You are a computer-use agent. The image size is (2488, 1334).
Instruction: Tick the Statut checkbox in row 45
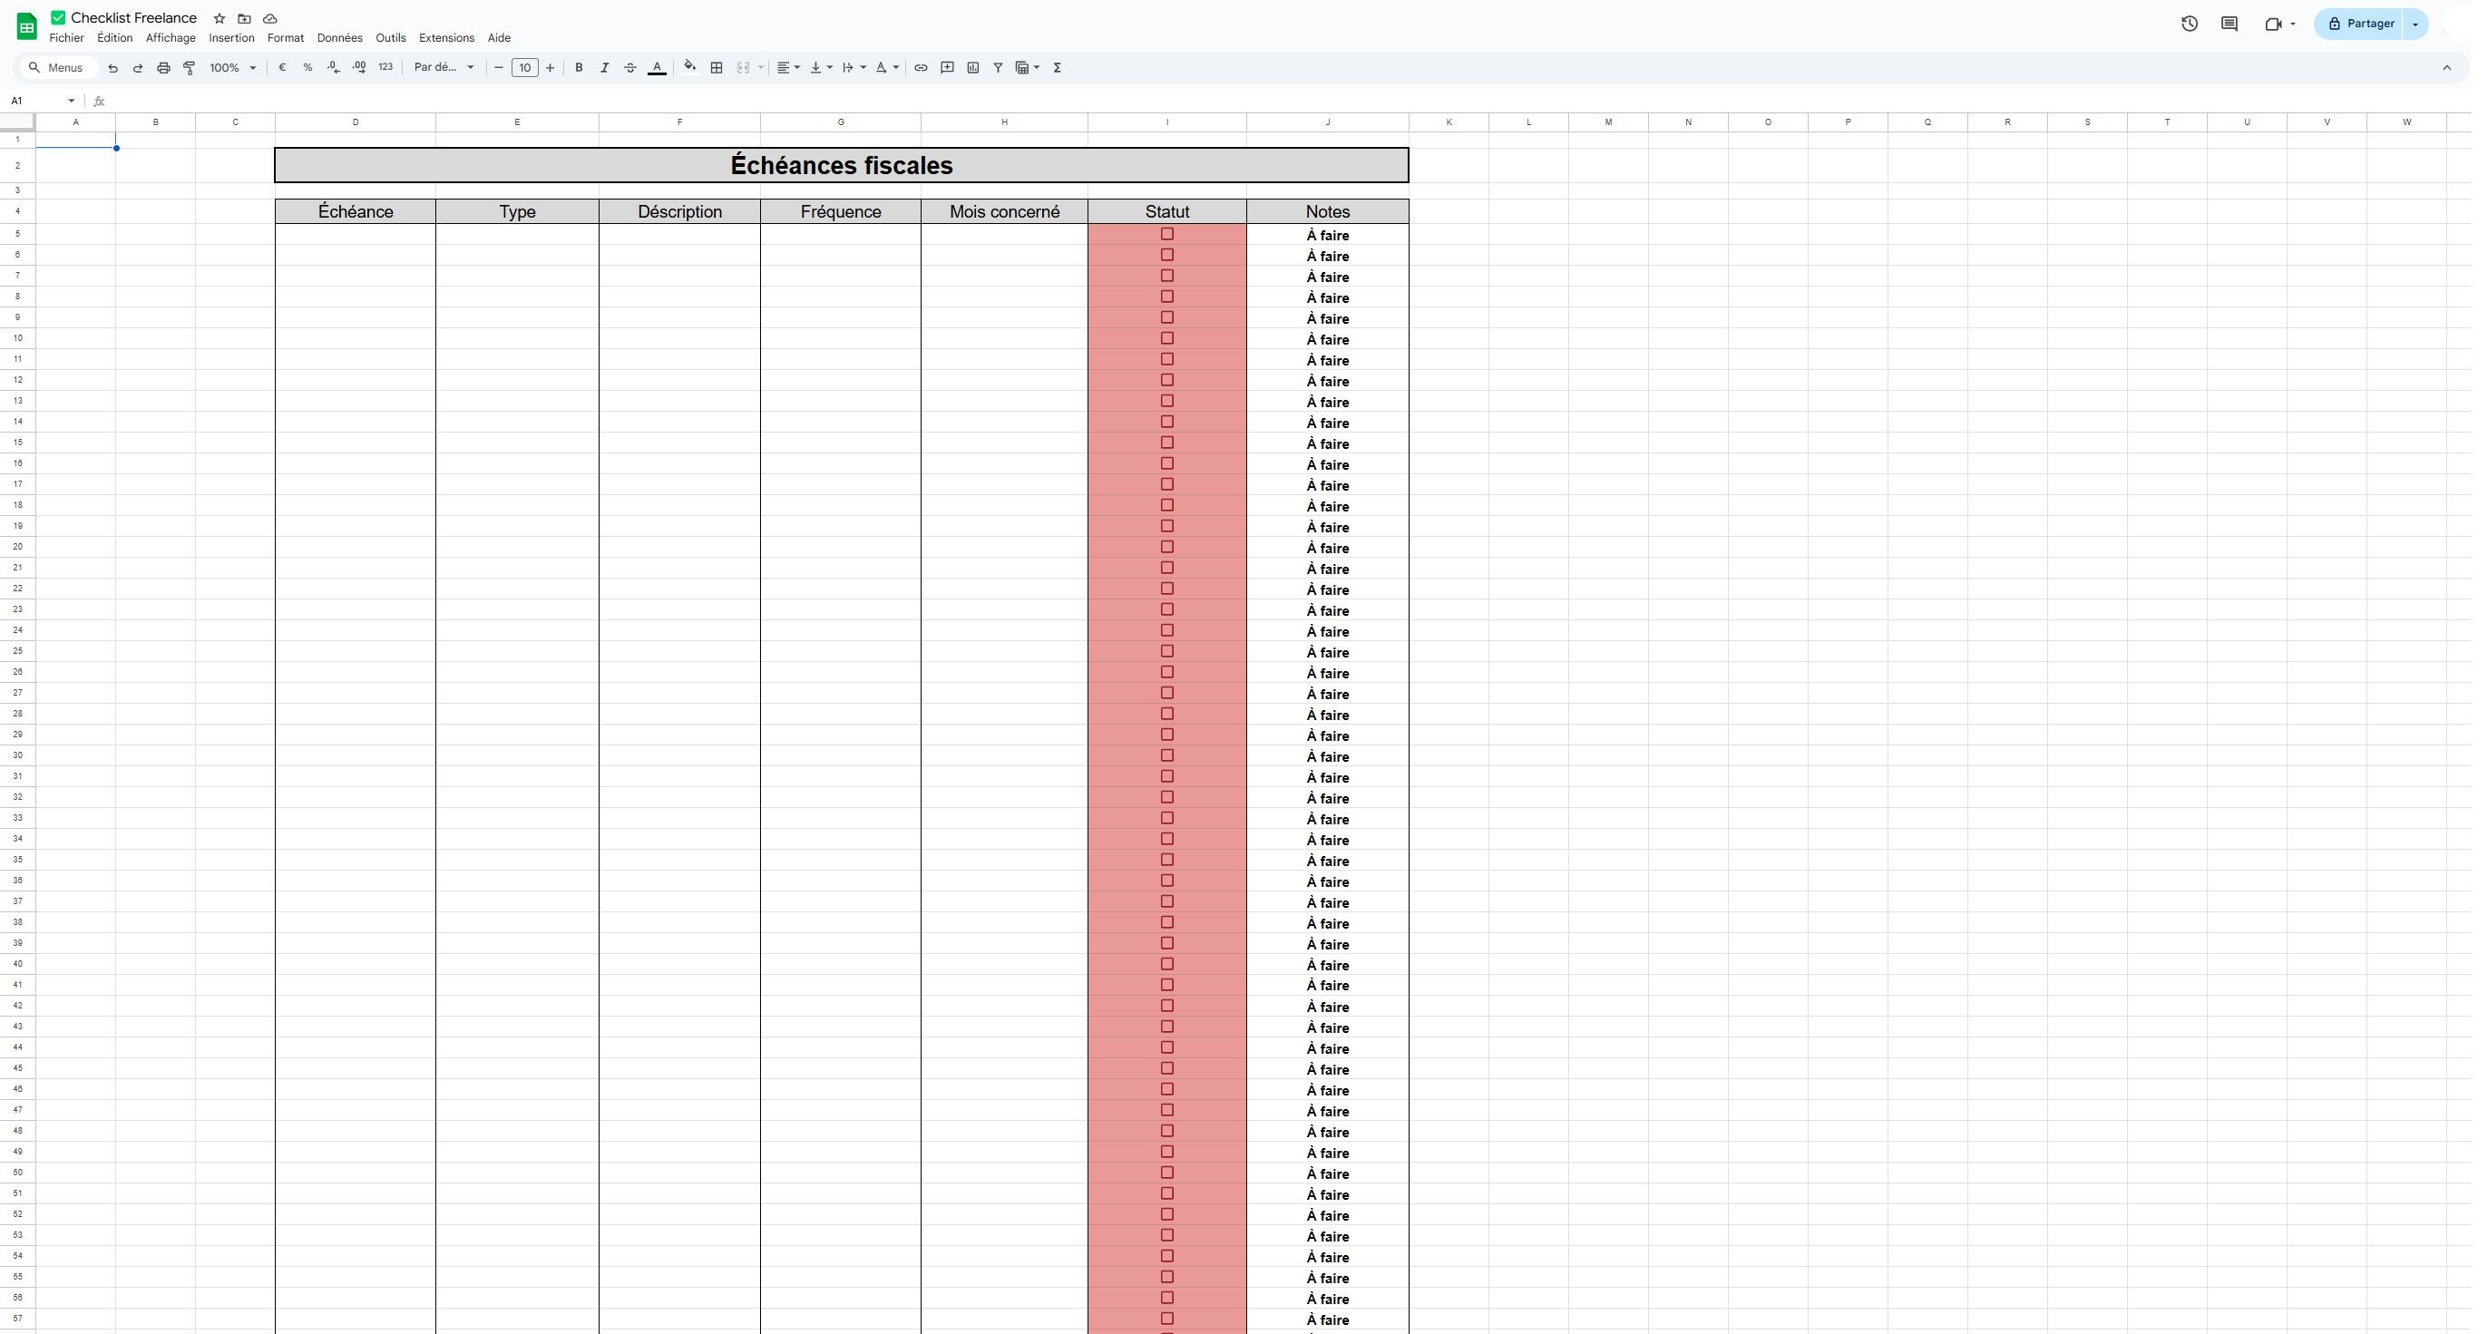(x=1166, y=1068)
